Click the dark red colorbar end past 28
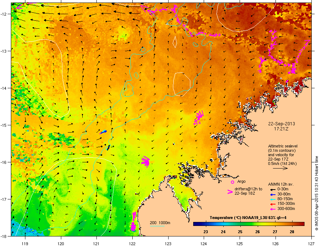 301,224
